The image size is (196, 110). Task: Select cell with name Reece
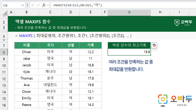pyautogui.click(x=27, y=105)
